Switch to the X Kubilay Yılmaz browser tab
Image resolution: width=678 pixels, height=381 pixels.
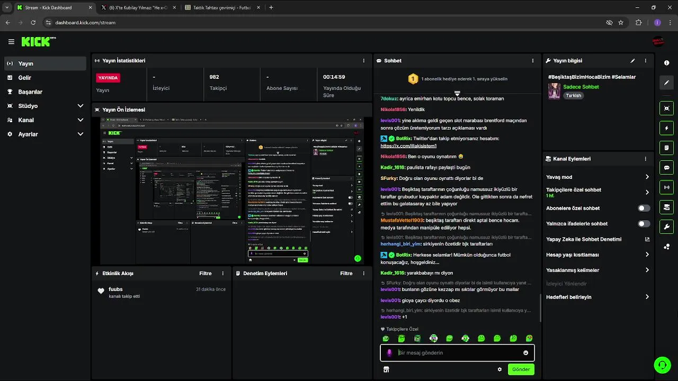click(x=139, y=7)
